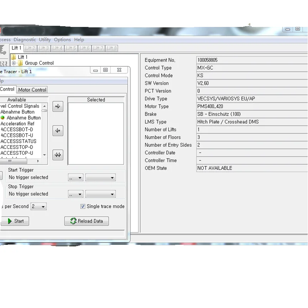The width and height of the screenshot is (308, 308).
Task: Select ACCESSBOT-D signal
Action: (x=17, y=130)
